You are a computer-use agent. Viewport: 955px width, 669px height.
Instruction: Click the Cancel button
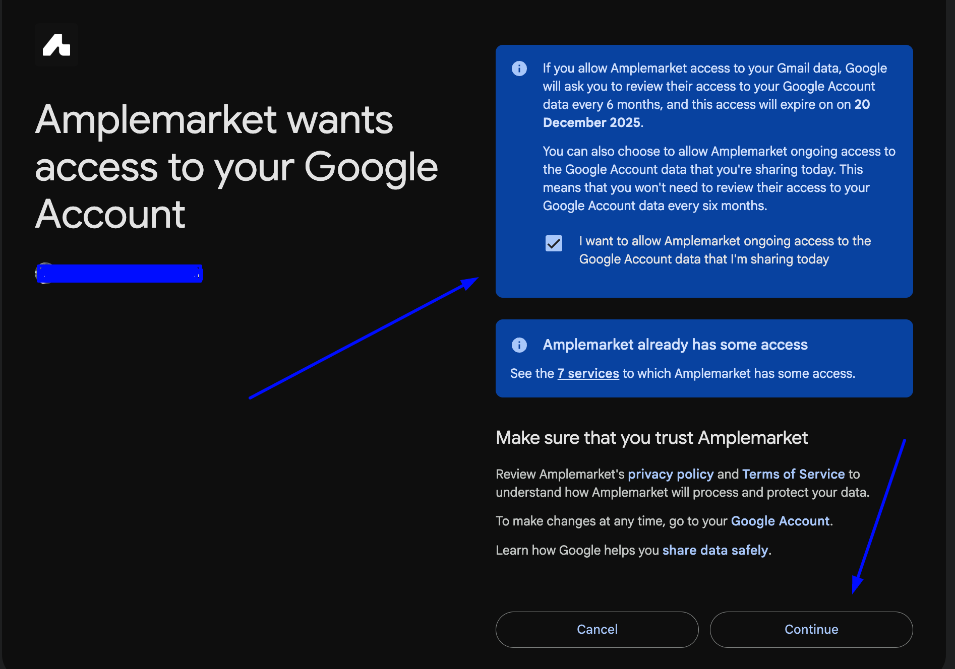pyautogui.click(x=597, y=630)
